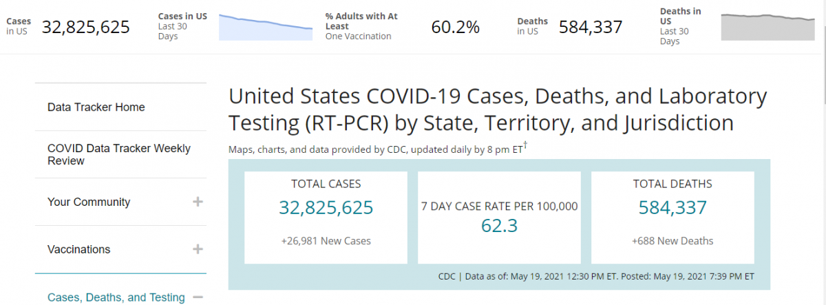This screenshot has height=305, width=826.
Task: Expand the Your Community plus icon
Action: pyautogui.click(x=198, y=202)
